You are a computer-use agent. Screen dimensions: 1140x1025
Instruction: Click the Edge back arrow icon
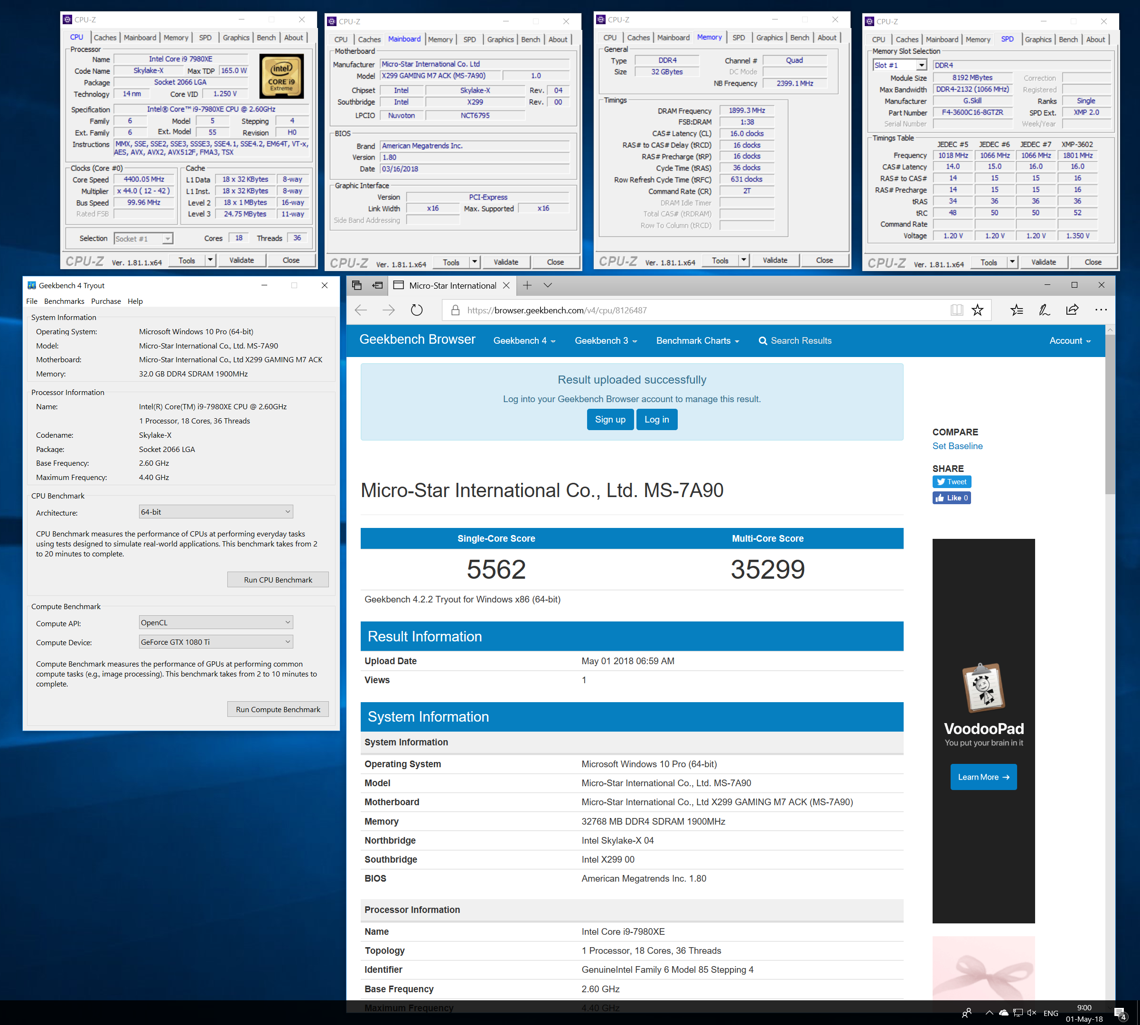[361, 310]
